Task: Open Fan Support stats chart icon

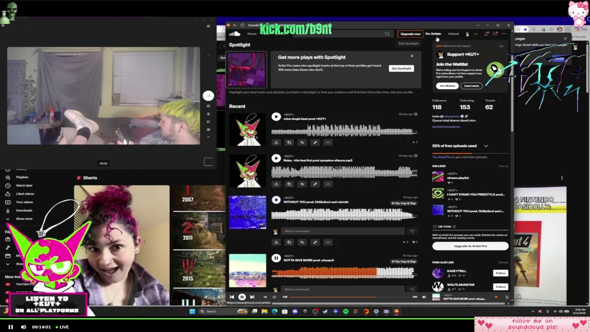Action: [501, 46]
